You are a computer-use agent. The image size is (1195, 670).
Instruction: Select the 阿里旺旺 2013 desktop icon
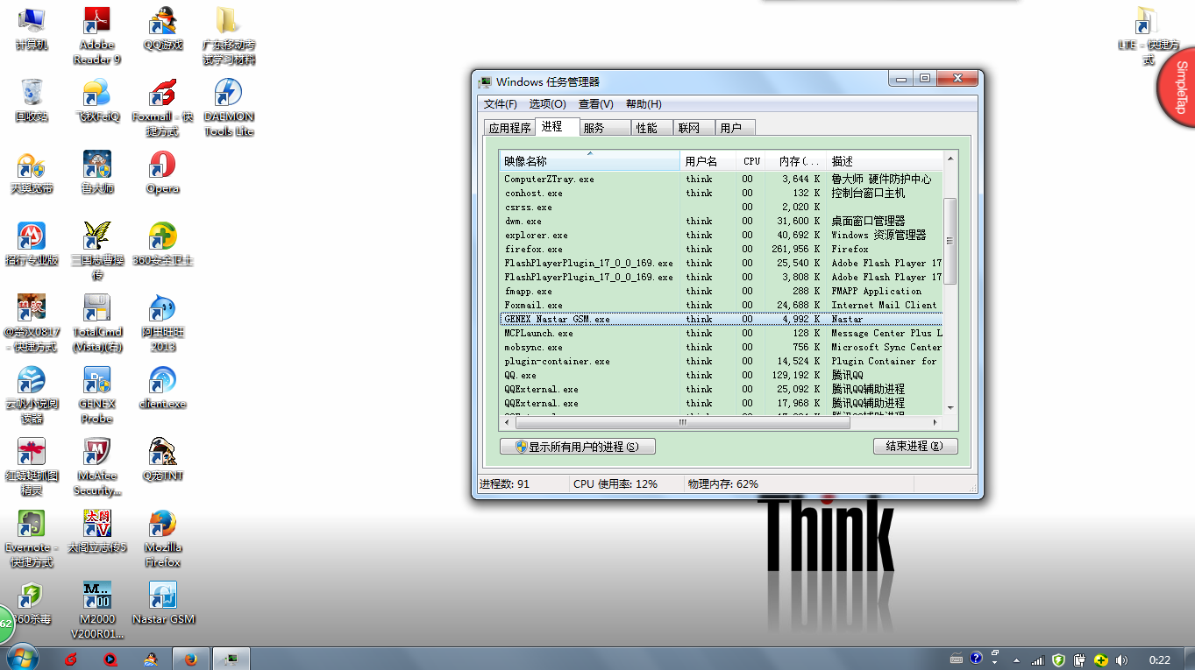click(x=163, y=323)
